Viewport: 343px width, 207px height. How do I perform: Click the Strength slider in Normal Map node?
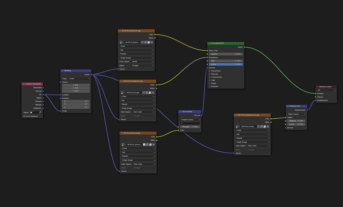[190, 127]
